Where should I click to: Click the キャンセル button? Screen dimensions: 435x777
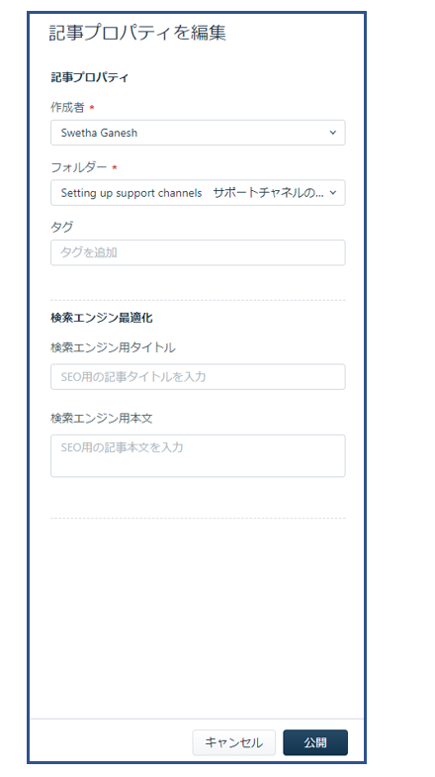(x=233, y=742)
